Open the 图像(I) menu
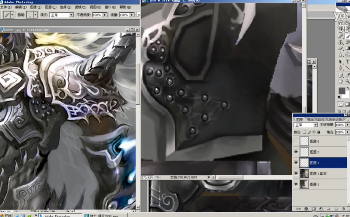The height and width of the screenshot is (217, 350). tap(36, 7)
